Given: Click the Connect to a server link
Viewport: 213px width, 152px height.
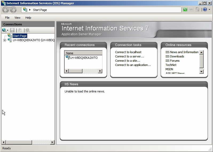Looking at the screenshot, I should [129, 56].
